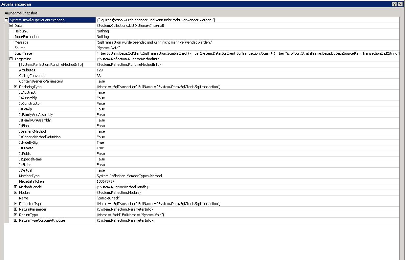The width and height of the screenshot is (405, 260).
Task: Click the HelpLink property name
Action: click(x=21, y=31)
